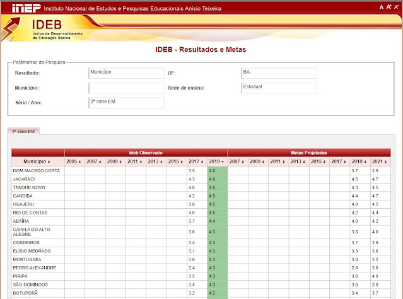Sort by Metas Projetadas 2019 column

click(x=360, y=161)
